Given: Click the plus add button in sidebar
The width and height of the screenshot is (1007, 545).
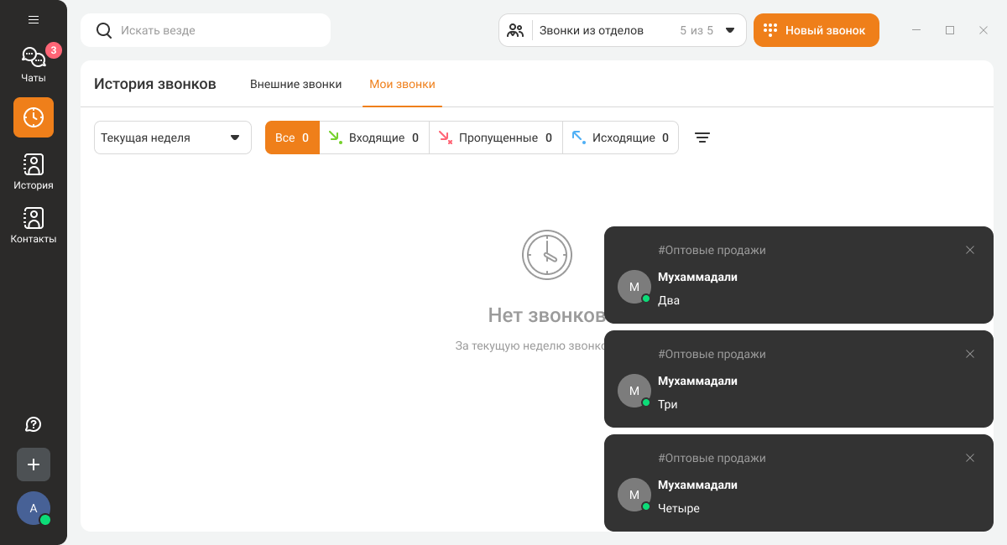Looking at the screenshot, I should click(34, 465).
